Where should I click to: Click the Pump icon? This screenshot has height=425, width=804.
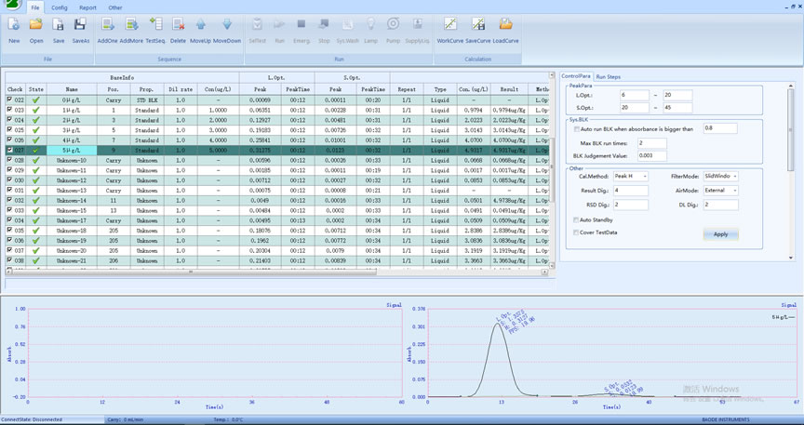click(x=394, y=24)
